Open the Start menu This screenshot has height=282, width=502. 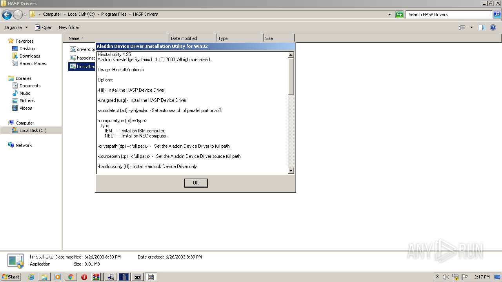11,277
